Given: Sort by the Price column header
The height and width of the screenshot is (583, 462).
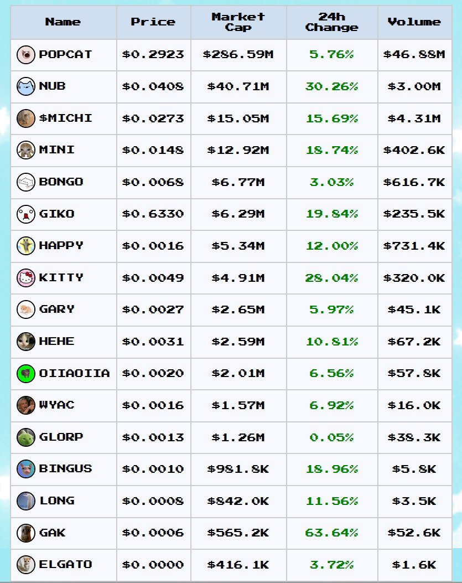Looking at the screenshot, I should [153, 22].
